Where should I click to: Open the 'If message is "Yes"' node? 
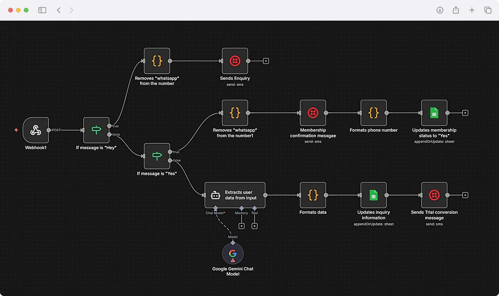[x=157, y=156]
